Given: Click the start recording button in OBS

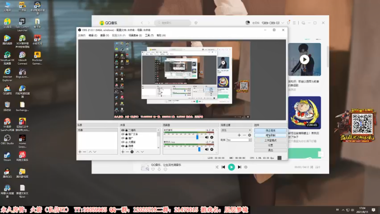Looking at the screenshot, I should 270,136.
